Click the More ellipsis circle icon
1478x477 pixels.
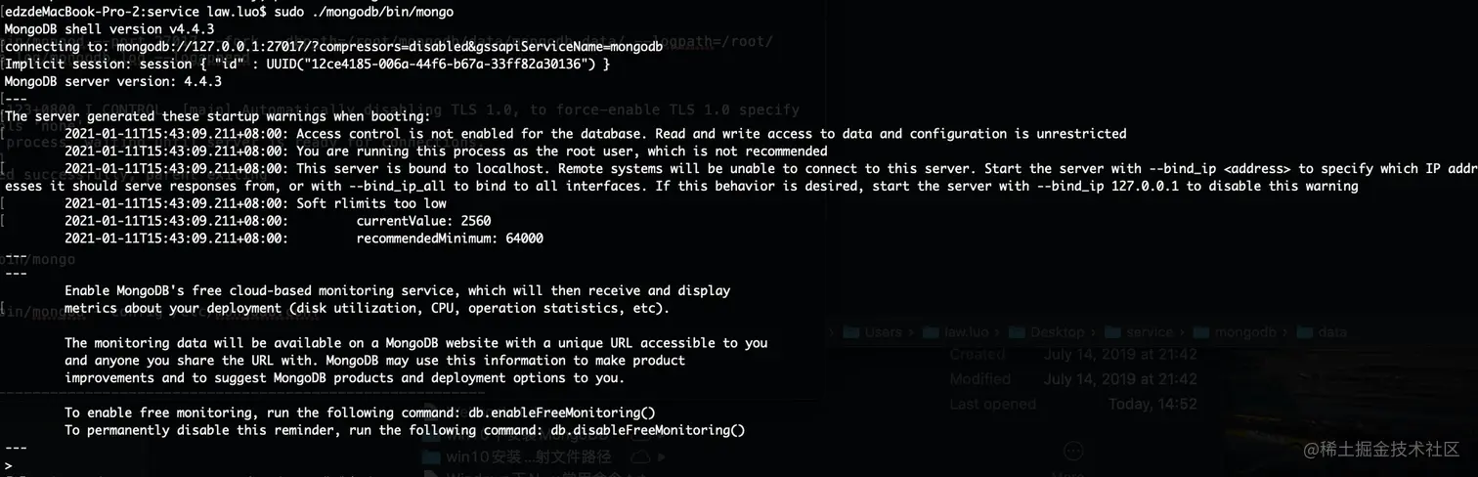coord(1073,451)
